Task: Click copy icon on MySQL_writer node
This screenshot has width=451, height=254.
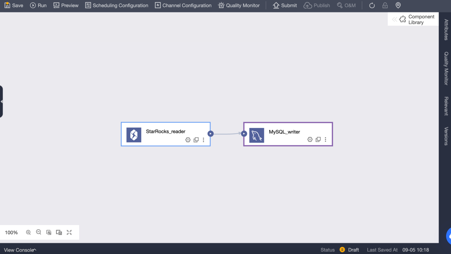Action: click(318, 140)
